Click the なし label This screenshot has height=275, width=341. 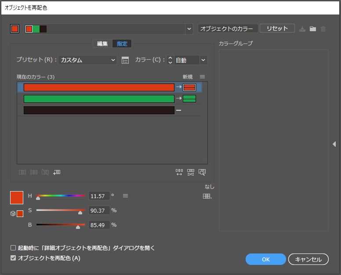pyautogui.click(x=210, y=187)
